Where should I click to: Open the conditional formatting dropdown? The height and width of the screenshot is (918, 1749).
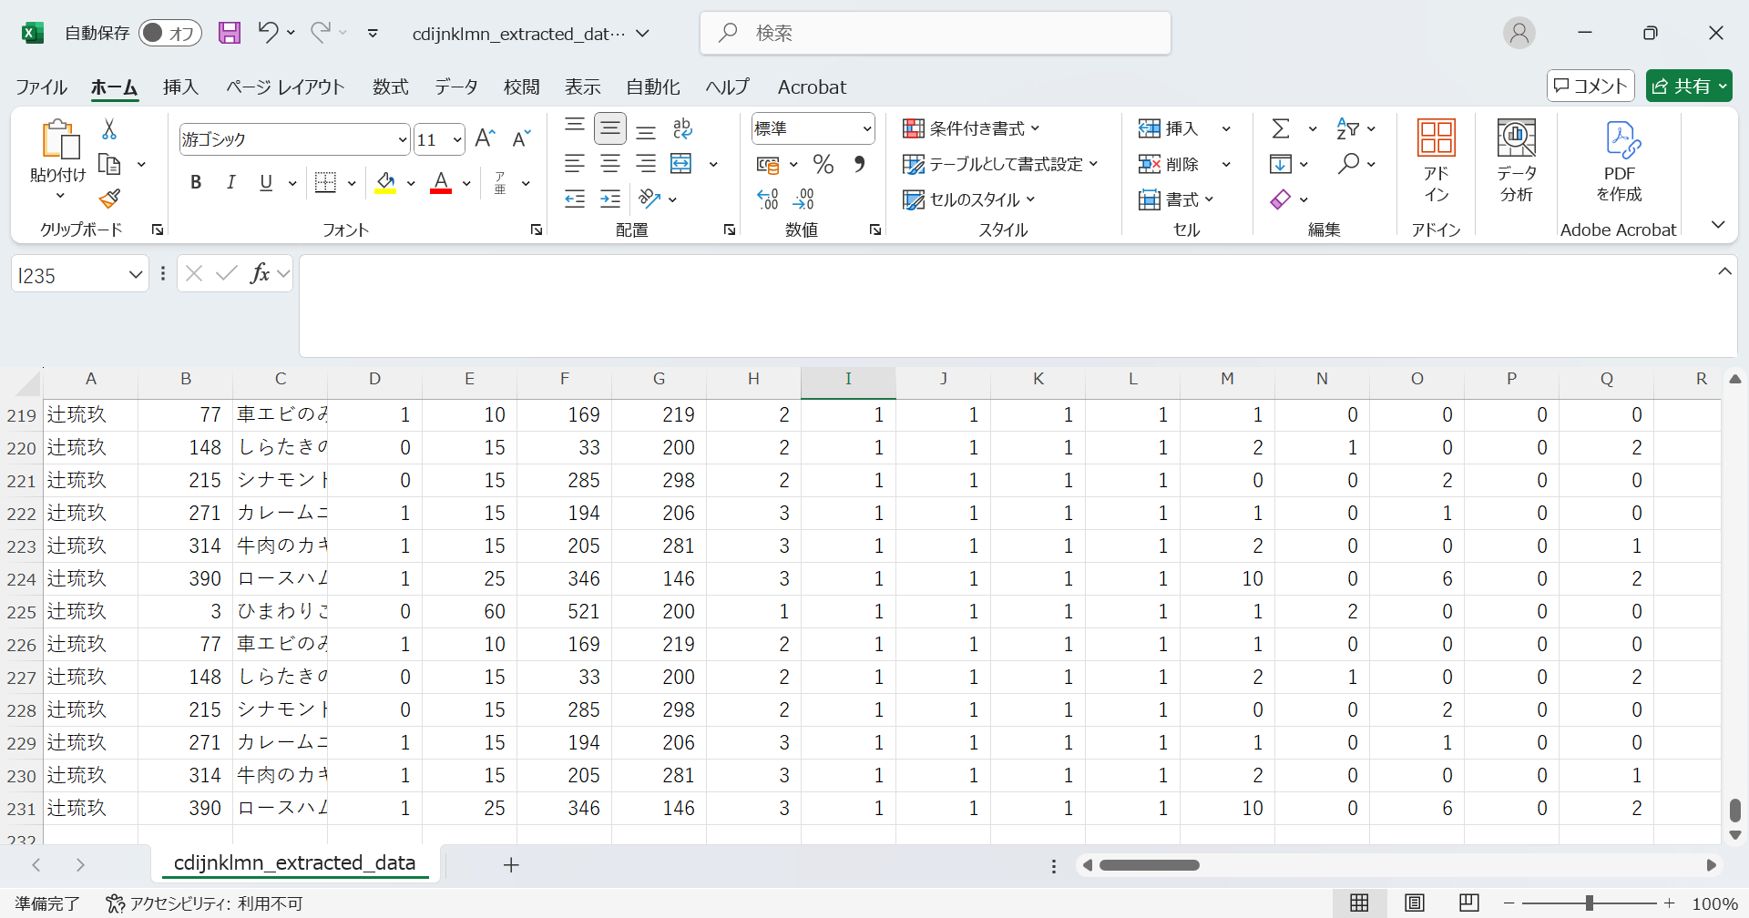pos(971,128)
